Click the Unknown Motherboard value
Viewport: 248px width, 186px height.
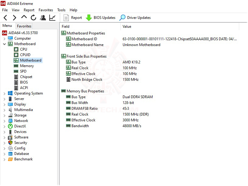point(141,45)
